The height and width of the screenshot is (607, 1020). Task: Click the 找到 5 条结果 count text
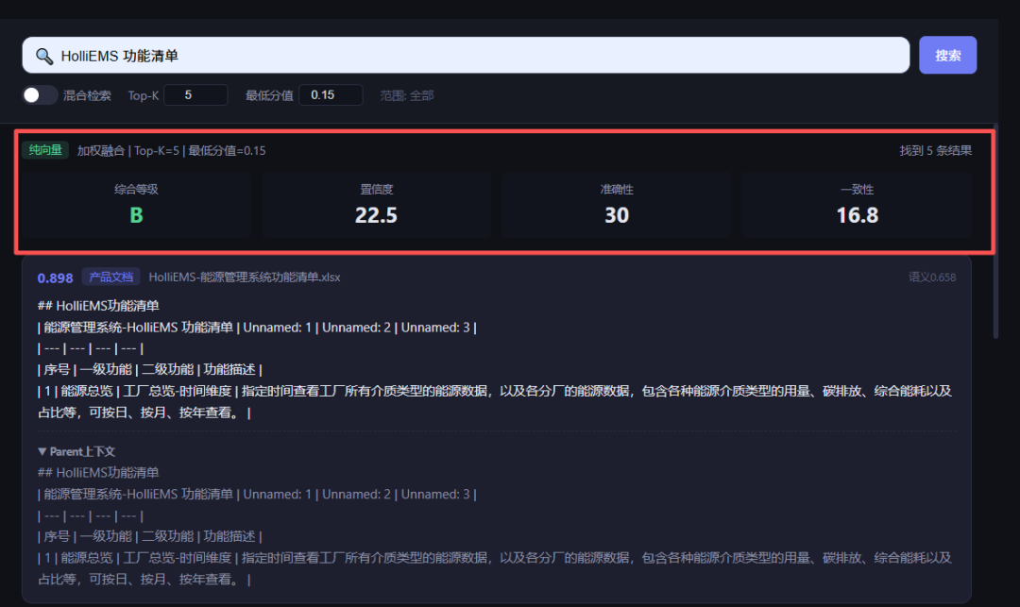coord(935,151)
